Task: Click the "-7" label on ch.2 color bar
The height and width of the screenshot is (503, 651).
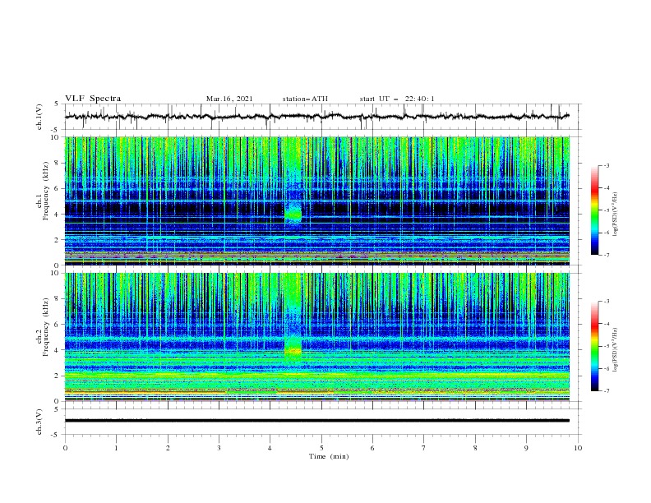Action: (x=606, y=391)
